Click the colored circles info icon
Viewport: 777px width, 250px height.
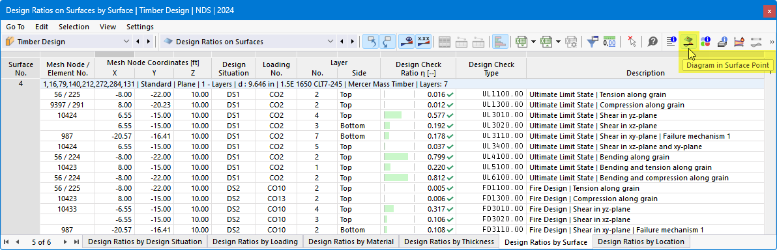(705, 42)
